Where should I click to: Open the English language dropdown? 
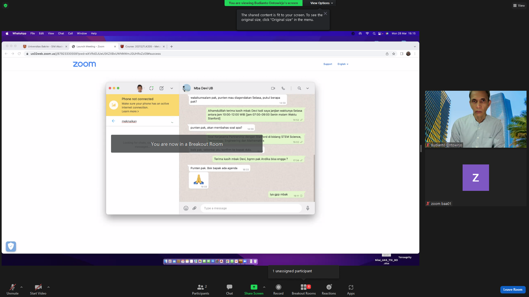pyautogui.click(x=343, y=64)
